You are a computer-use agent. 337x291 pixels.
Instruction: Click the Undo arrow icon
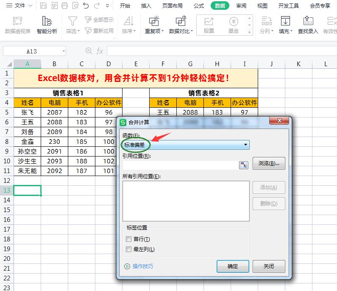click(x=86, y=6)
